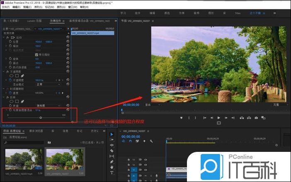The image size is (291, 182).
Task: Select the Ripple Edit tool
Action: click(112, 145)
